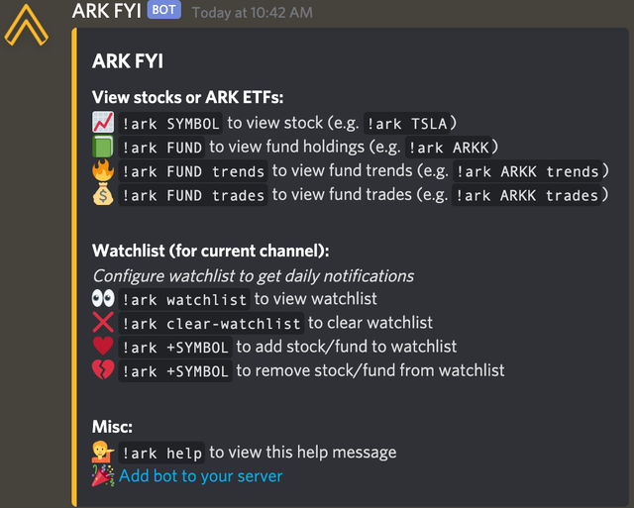Click the BOT badge next to the username
Screen dimensions: 634x508
click(x=163, y=11)
